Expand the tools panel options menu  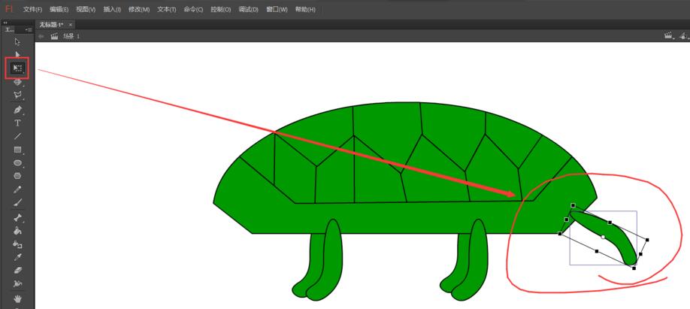[30, 29]
